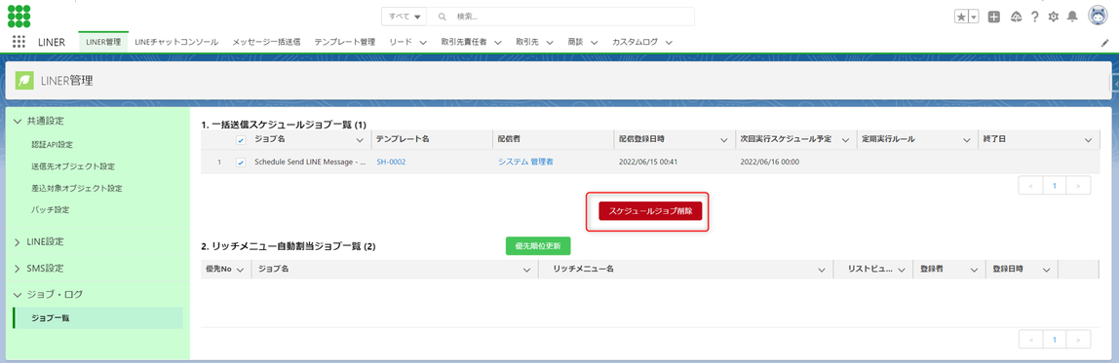Expand カスタムログ tab dropdown chevron

pyautogui.click(x=669, y=43)
